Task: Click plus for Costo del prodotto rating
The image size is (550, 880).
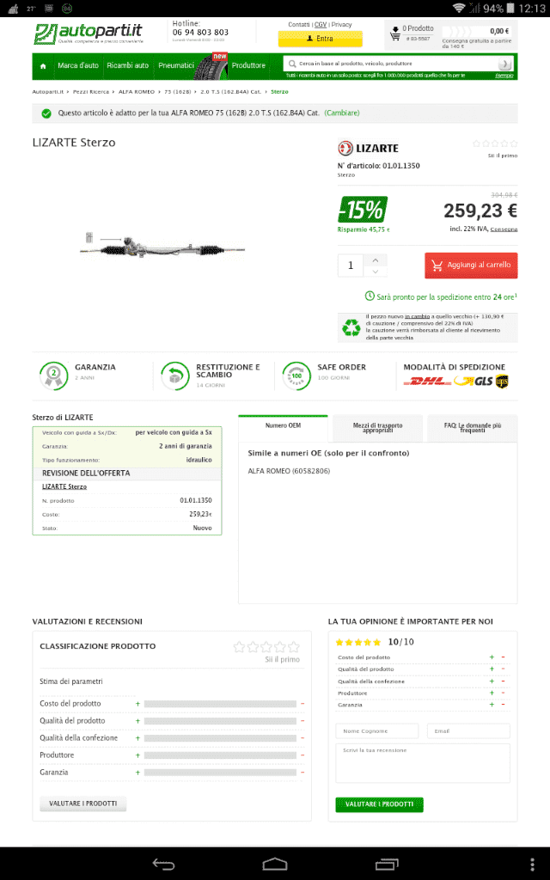Action: point(137,703)
